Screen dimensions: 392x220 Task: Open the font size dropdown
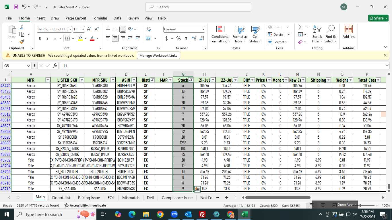(x=83, y=29)
